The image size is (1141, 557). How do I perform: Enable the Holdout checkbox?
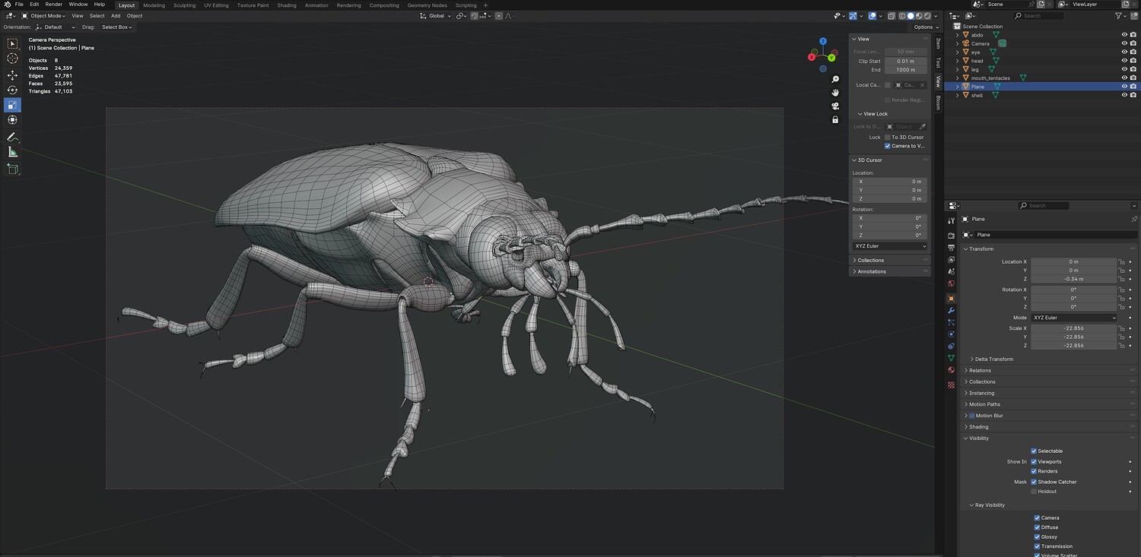1034,492
